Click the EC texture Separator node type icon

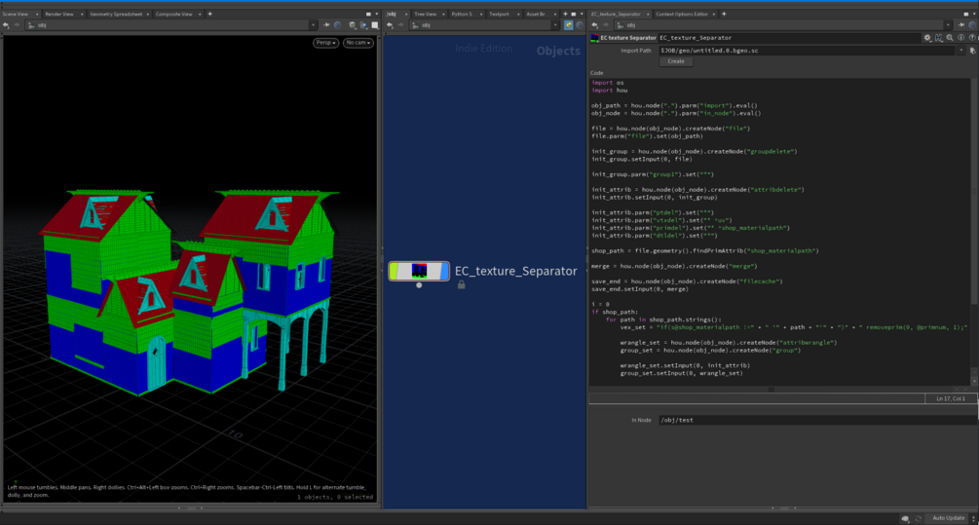(595, 38)
